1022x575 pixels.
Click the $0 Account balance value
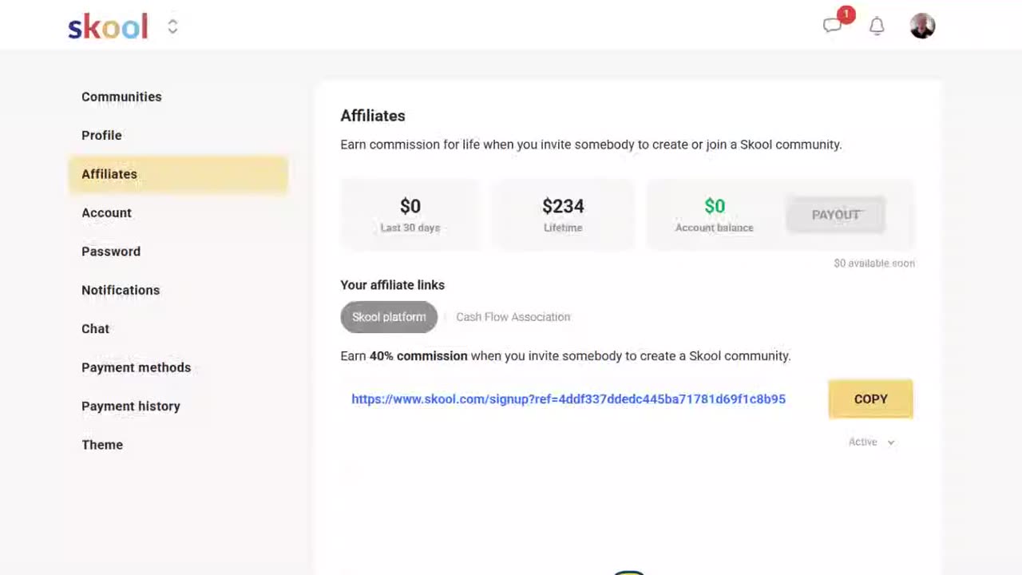pyautogui.click(x=715, y=206)
